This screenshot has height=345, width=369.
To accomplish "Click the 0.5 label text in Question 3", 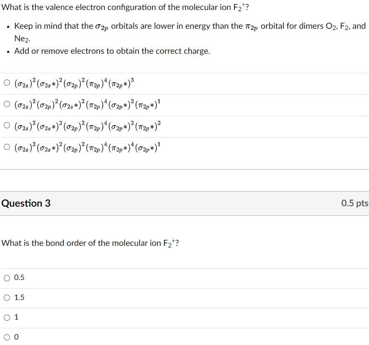I will click(x=18, y=277).
